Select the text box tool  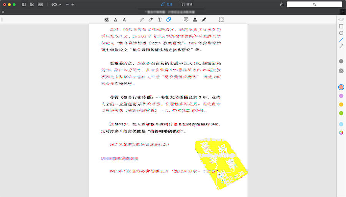[x=160, y=20]
